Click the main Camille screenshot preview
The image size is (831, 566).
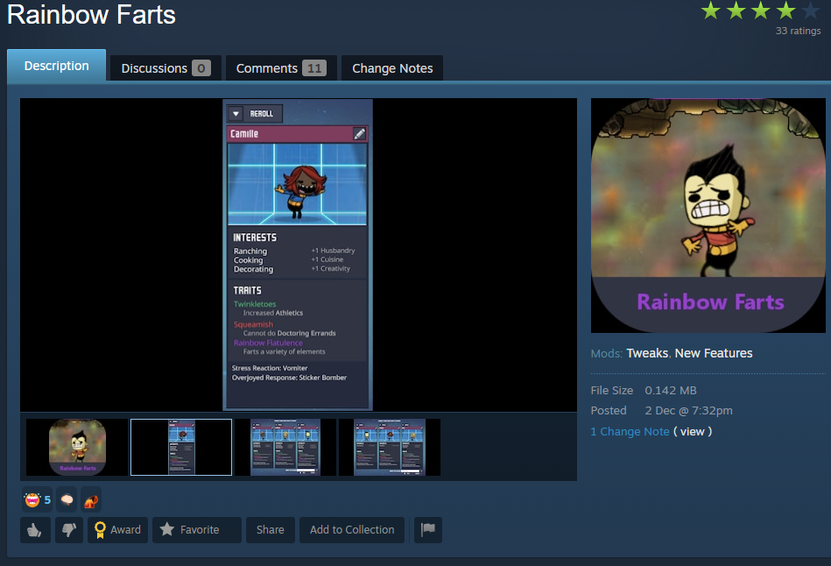(299, 255)
